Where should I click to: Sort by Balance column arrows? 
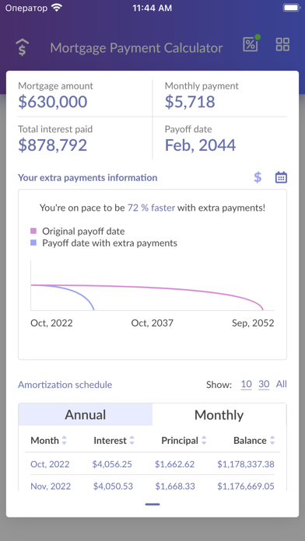(272, 440)
